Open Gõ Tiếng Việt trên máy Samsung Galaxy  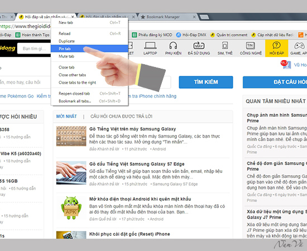[132, 129]
